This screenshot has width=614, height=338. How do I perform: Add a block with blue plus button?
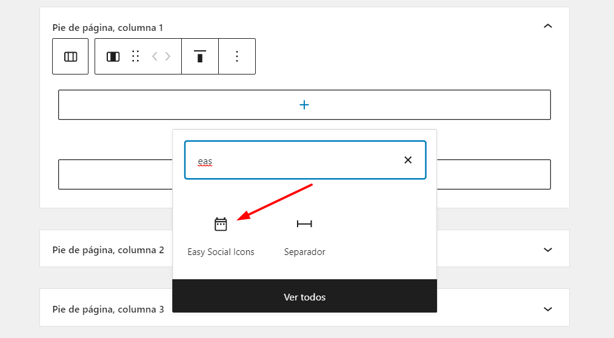point(304,105)
